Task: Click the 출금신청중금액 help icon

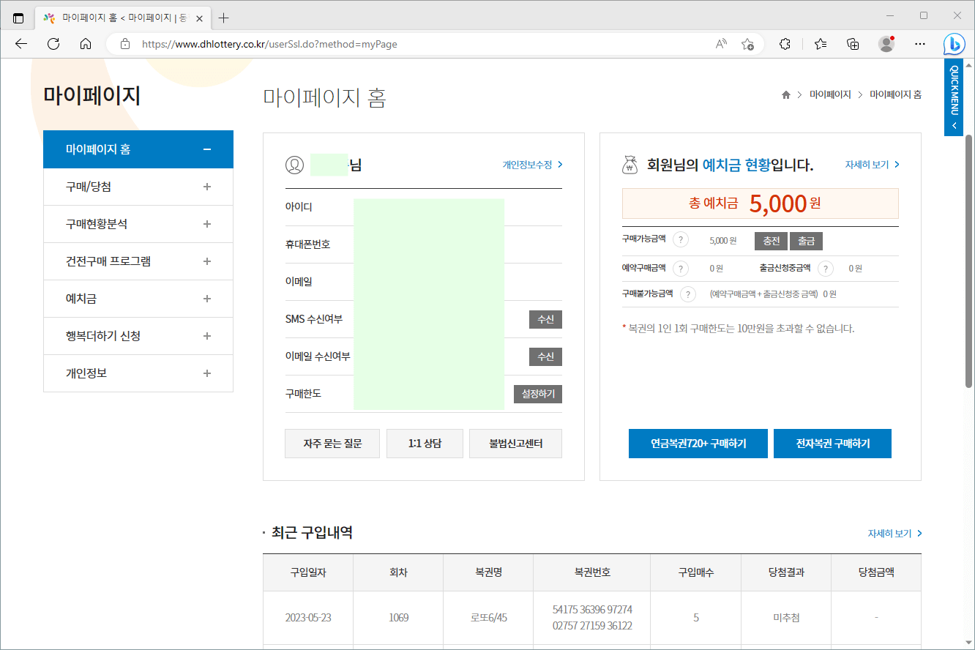Action: coord(825,269)
